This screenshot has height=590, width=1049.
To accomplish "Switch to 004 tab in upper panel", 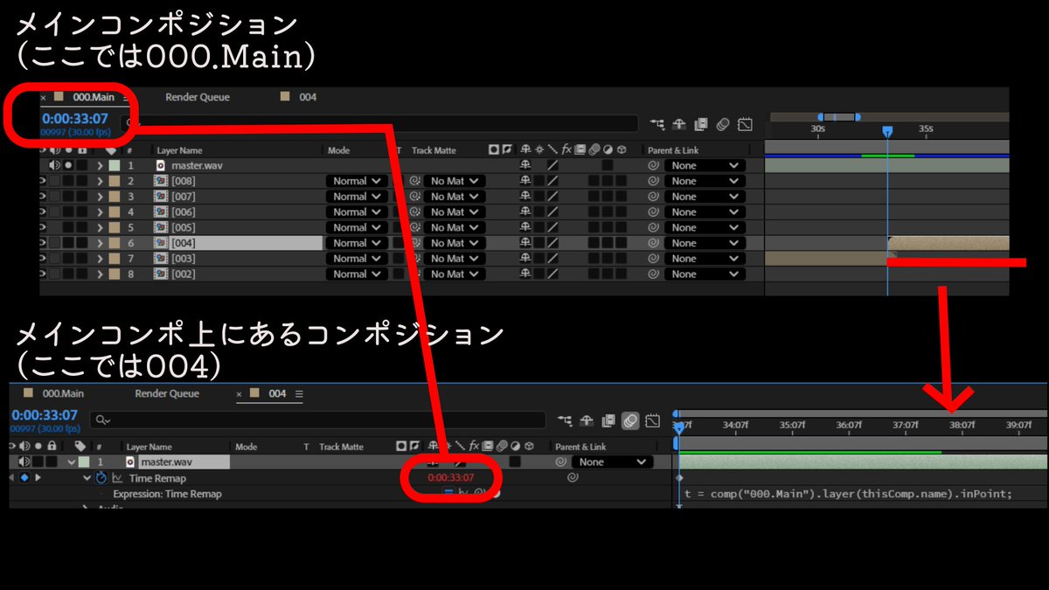I will pyautogui.click(x=308, y=97).
